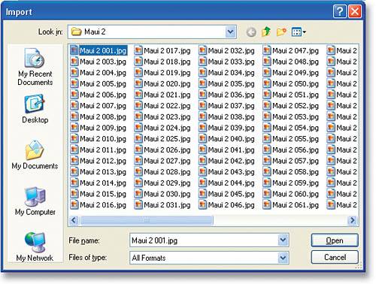Viewport: 376px width, 284px height.
Task: Click the scrollbar's right arrow
Action: 353,220
